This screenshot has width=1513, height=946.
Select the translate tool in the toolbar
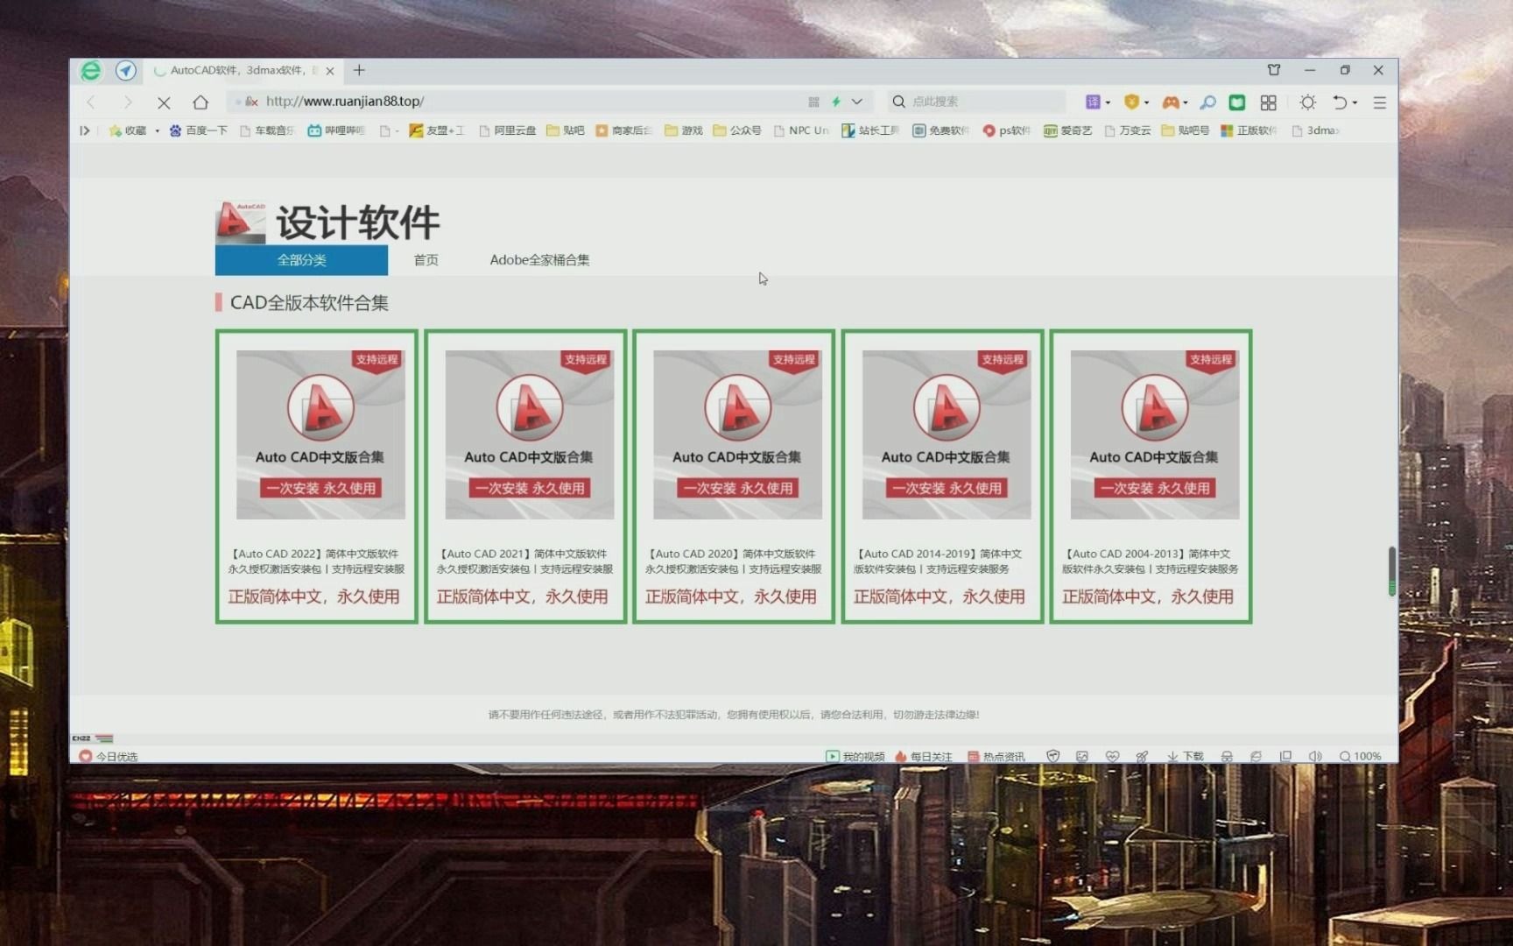[1093, 102]
